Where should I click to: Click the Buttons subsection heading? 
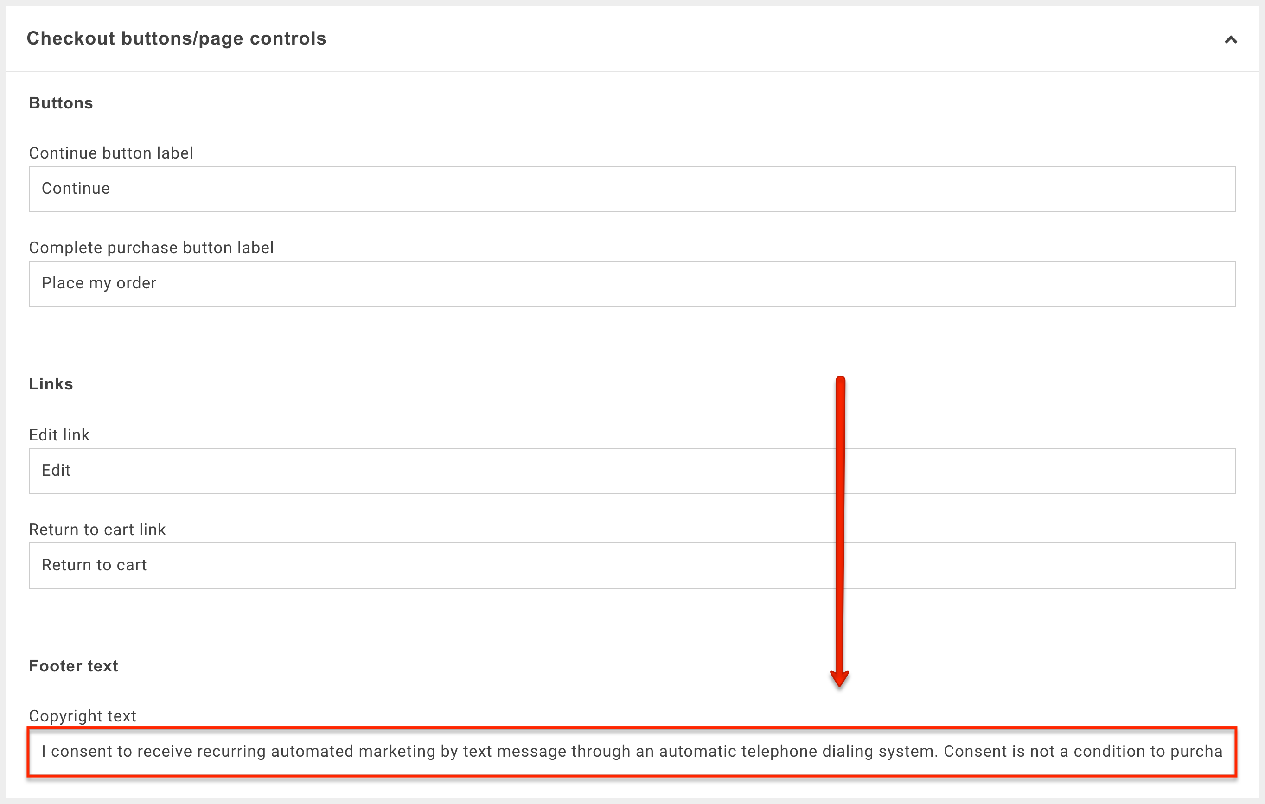pyautogui.click(x=61, y=103)
